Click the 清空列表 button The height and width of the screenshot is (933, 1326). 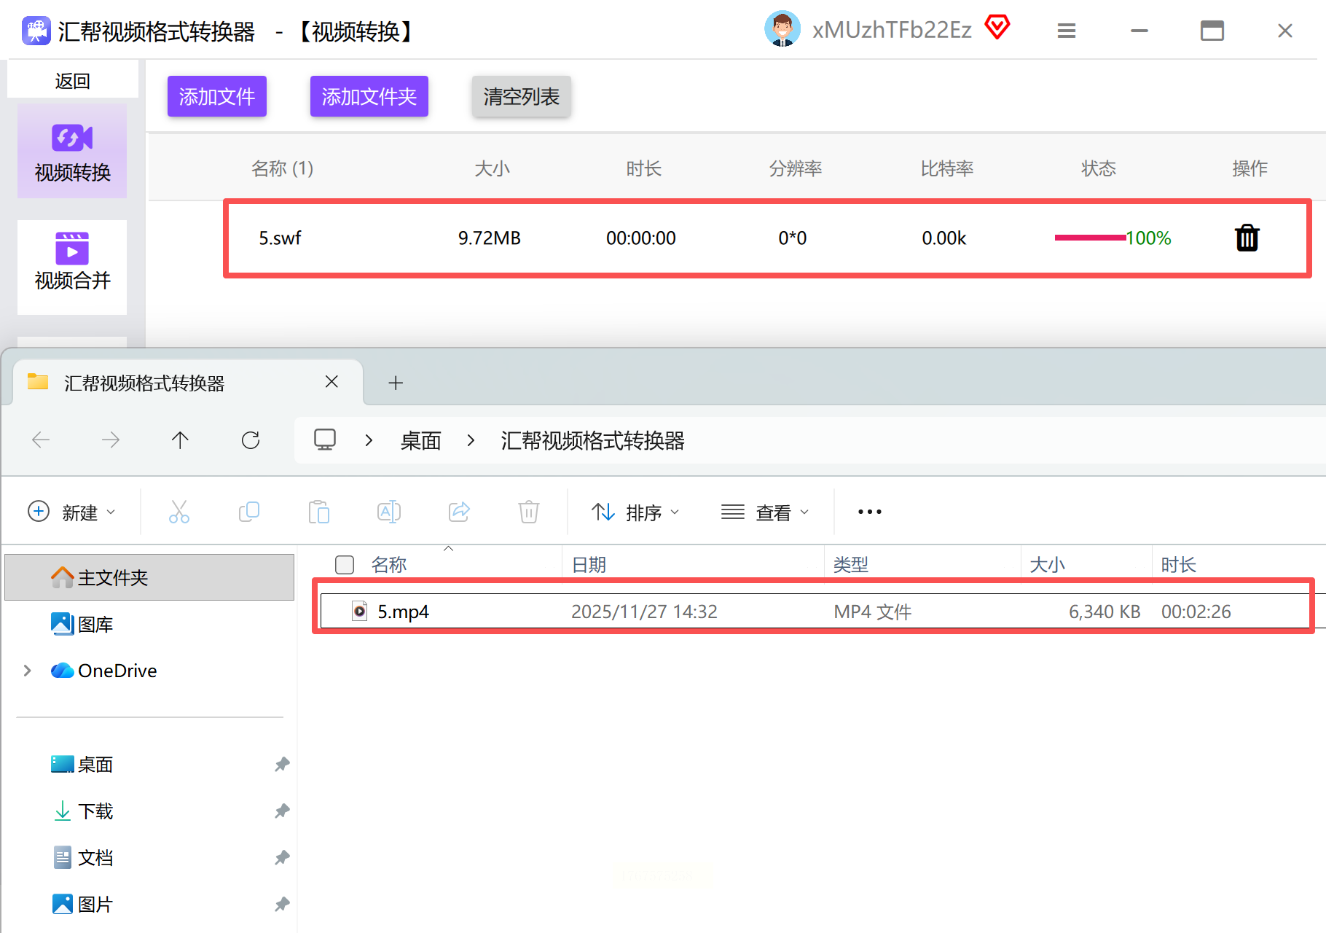(x=521, y=96)
